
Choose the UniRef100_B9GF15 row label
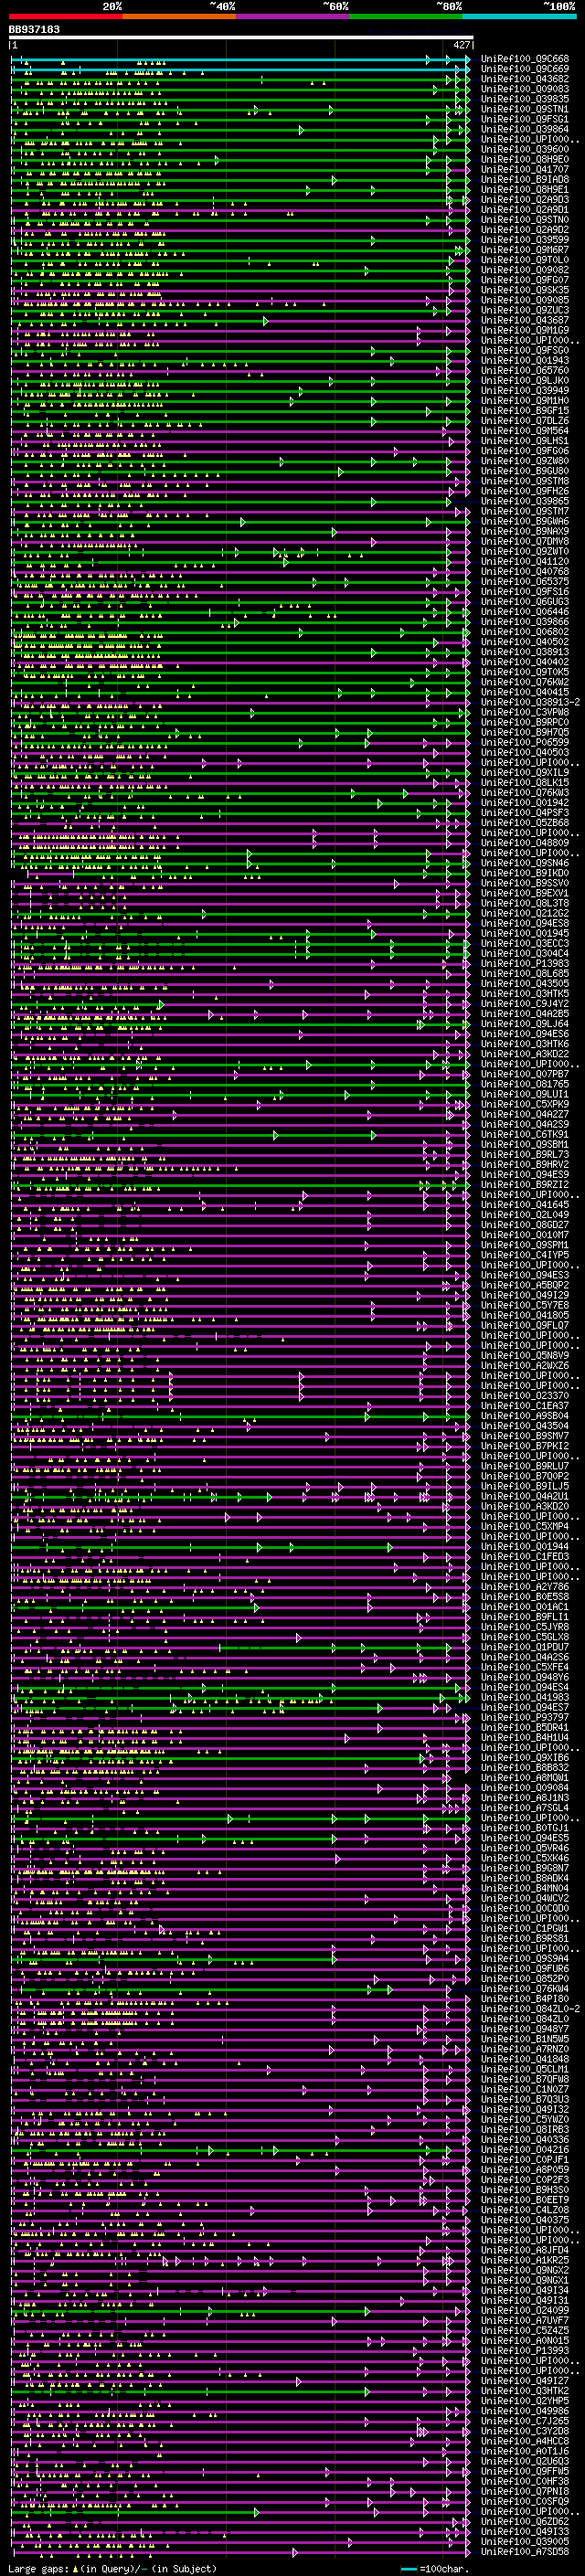(525, 411)
